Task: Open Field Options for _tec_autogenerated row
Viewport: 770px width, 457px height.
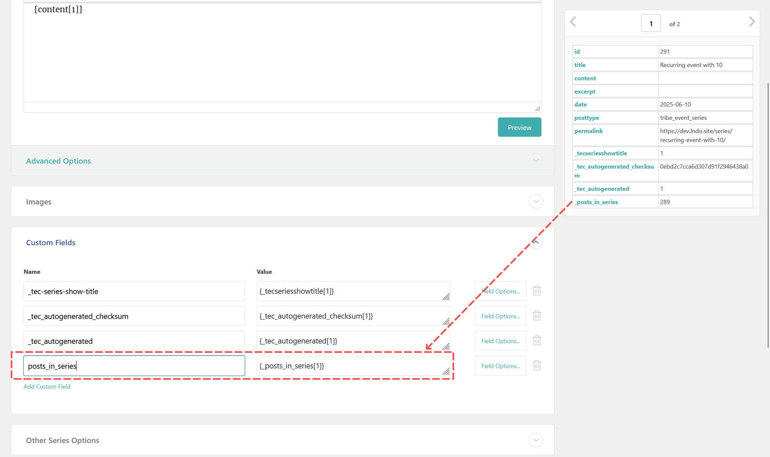Action: pyautogui.click(x=500, y=341)
